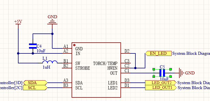Click the +5V junction dot on the IN wire

18,53
